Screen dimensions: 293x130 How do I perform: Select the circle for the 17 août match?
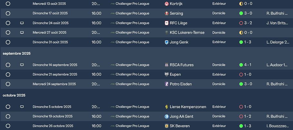pos(8,13)
